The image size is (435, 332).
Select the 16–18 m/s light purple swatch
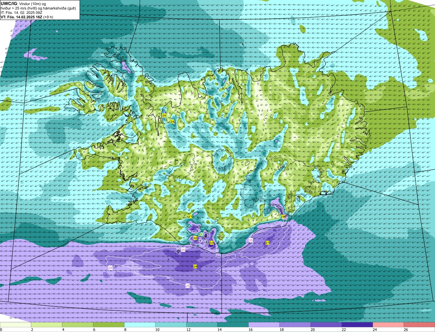click(x=264, y=325)
